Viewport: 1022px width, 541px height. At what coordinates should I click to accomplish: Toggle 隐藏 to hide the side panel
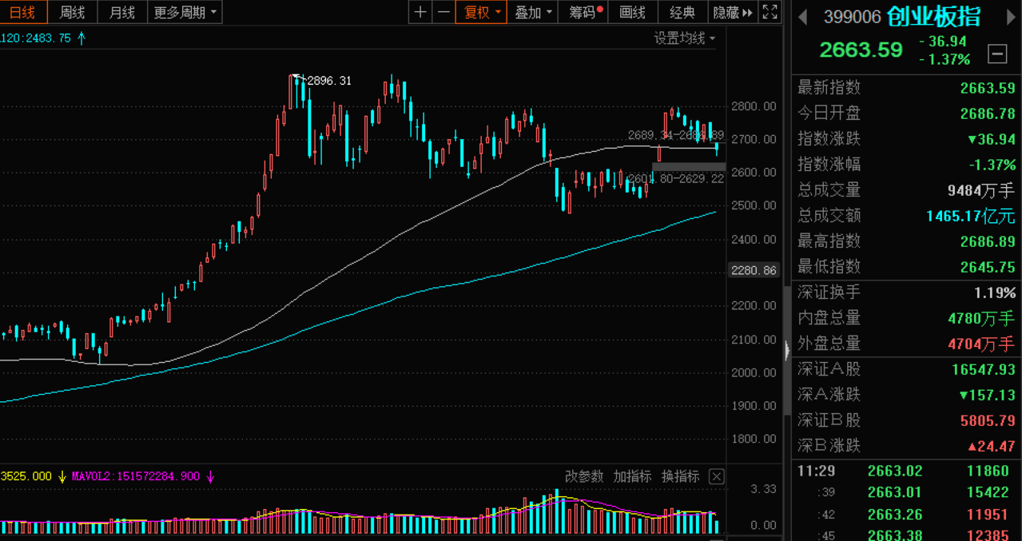[x=733, y=12]
